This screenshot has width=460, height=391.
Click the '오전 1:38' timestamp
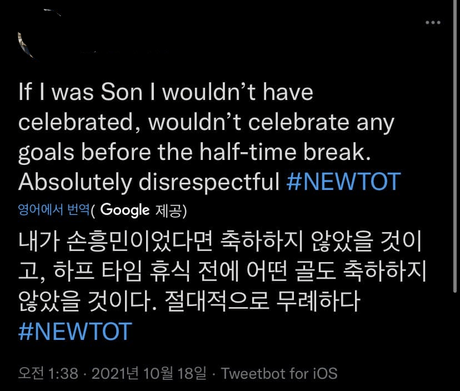(x=48, y=373)
